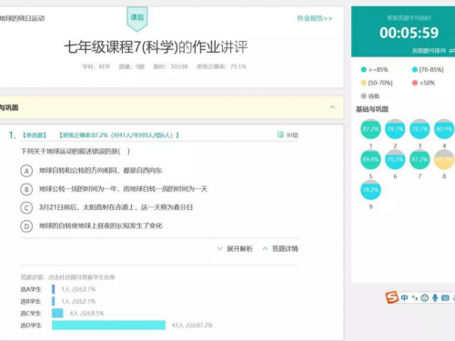Image resolution: width=455 pixels, height=341 pixels.
Task: Click the 待批 gray legend dot
Action: click(x=364, y=96)
